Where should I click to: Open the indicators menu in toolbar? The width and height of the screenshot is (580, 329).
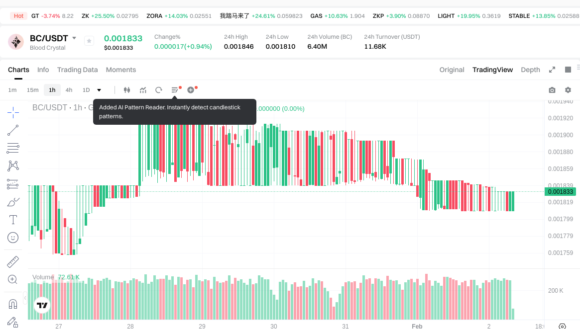click(143, 90)
